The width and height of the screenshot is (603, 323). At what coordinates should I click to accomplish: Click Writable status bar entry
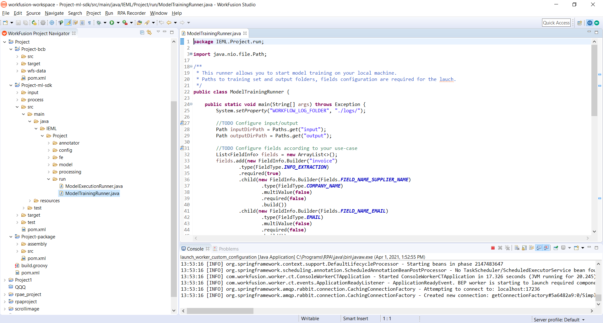(310, 319)
